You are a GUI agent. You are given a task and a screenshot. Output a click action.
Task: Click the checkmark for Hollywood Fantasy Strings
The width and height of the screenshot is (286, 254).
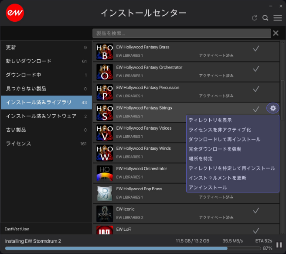coord(256,109)
